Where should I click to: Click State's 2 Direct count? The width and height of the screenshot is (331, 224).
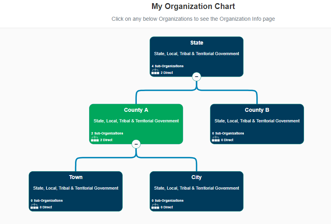(166, 73)
